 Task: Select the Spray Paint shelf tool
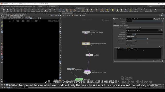click(46, 10)
